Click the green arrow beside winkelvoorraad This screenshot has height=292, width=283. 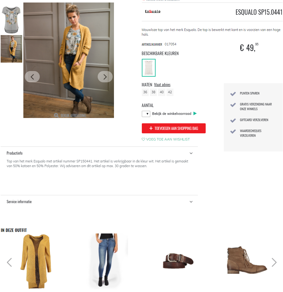click(195, 113)
